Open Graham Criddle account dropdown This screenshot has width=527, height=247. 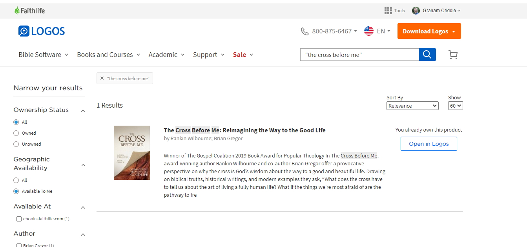pos(442,11)
